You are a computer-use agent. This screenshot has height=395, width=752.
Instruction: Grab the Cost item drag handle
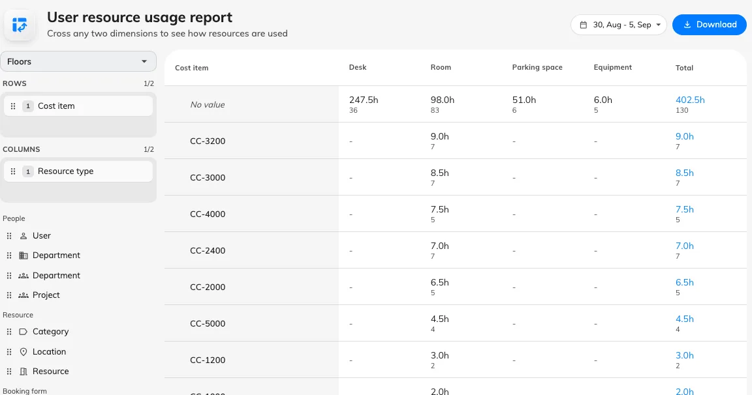[x=13, y=106]
